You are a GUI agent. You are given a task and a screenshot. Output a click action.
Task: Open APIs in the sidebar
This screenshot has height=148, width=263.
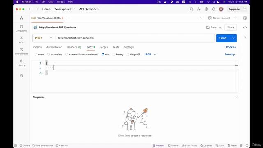pos(21,40)
